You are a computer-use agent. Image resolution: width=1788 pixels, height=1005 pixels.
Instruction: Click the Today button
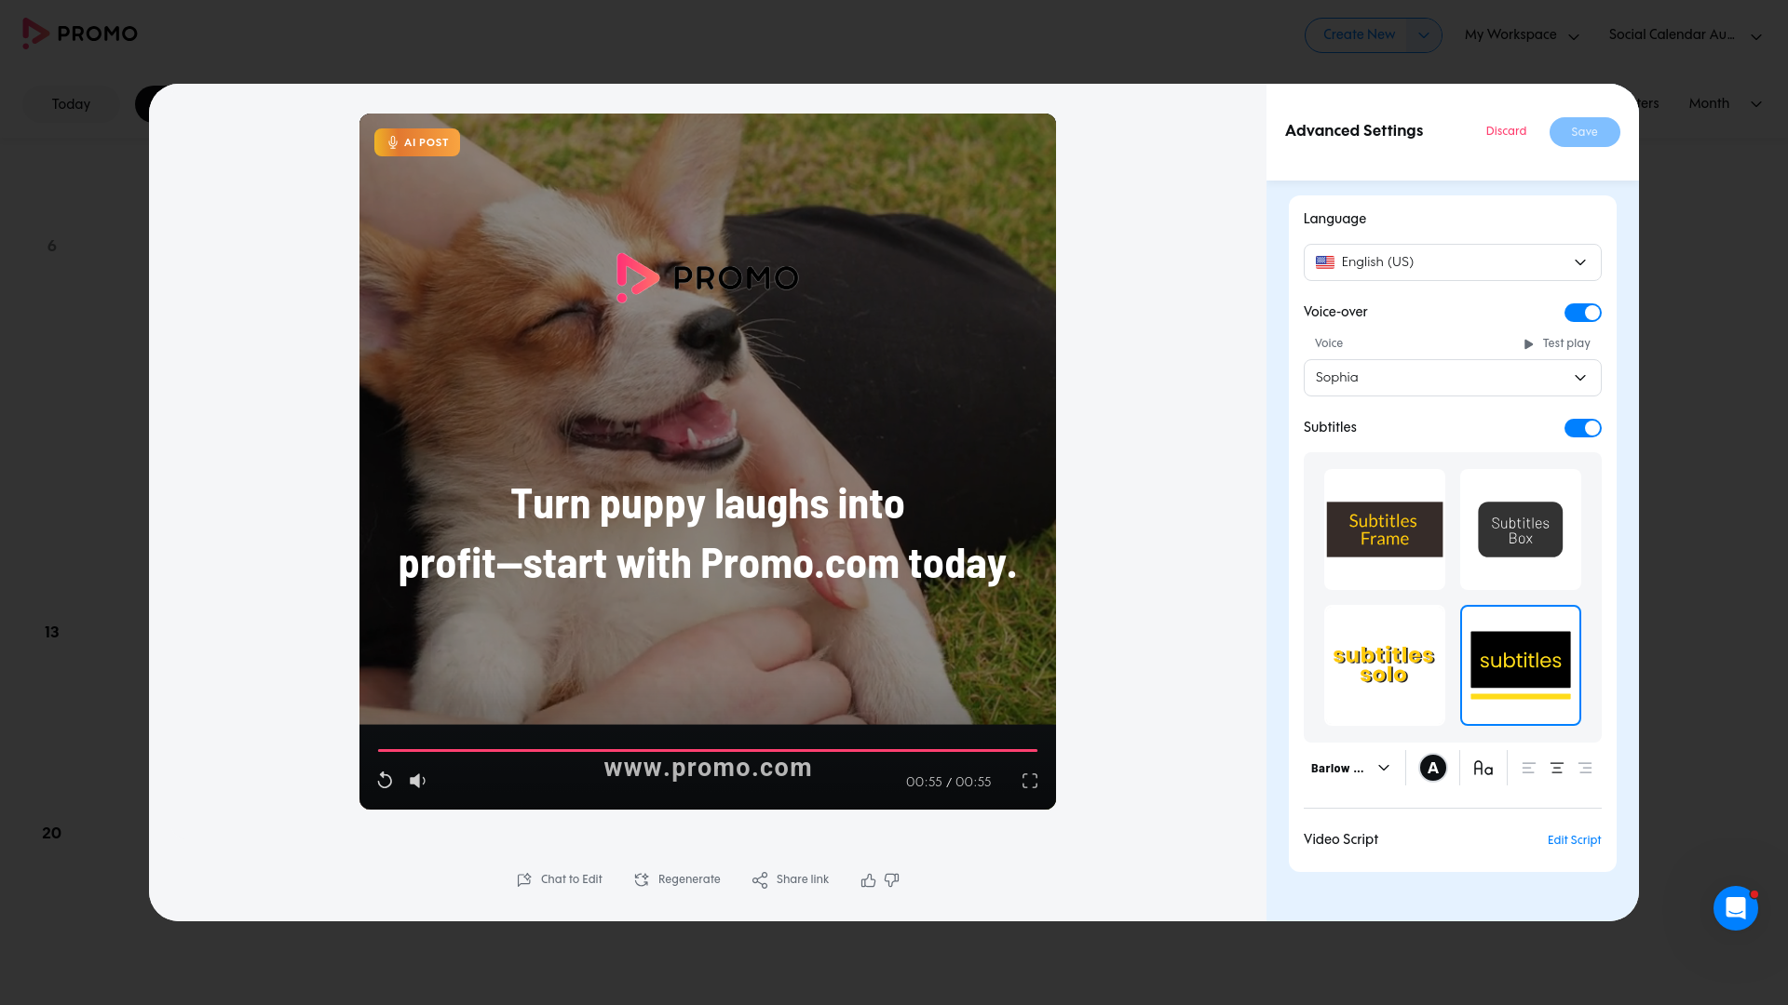point(72,104)
